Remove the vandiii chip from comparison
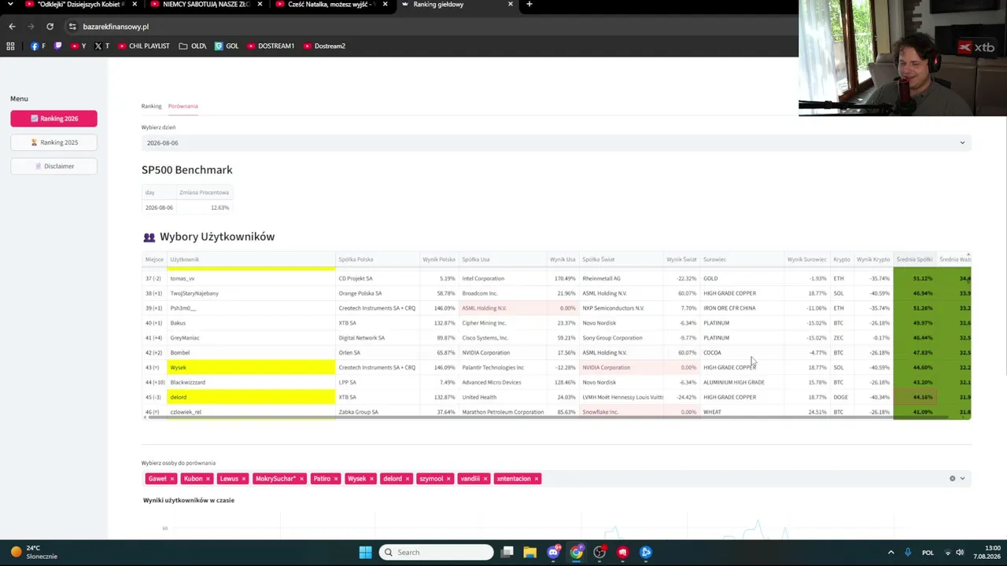The height and width of the screenshot is (566, 1007). click(x=485, y=479)
